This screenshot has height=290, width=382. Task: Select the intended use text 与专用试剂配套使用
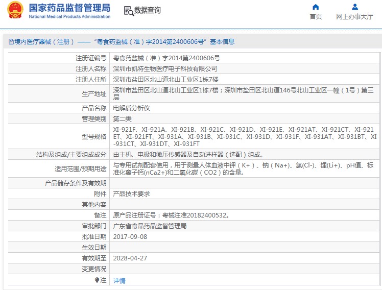click(141, 165)
